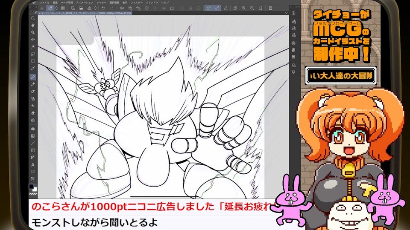This screenshot has height=230, width=410.
Task: Open the Quick Access palette icon
Action: 294,13
